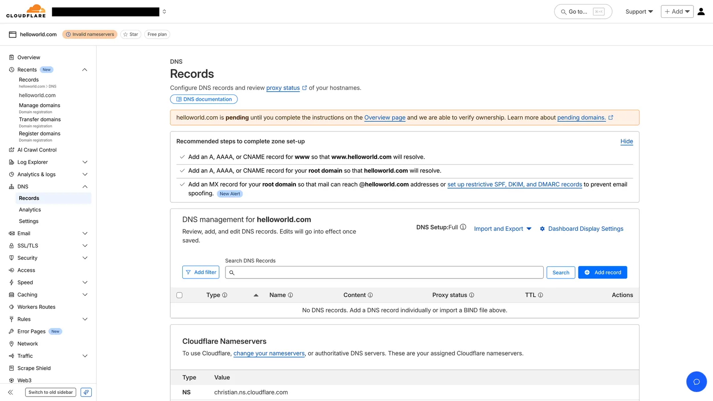Collapse the sidebar with double chevron
This screenshot has height=401, width=713.
click(11, 393)
